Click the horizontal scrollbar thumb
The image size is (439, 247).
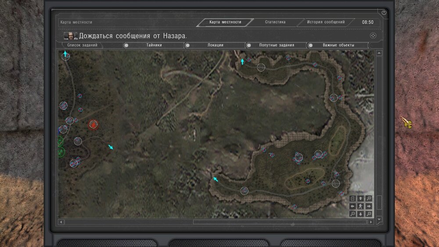pyautogui.click(x=280, y=222)
